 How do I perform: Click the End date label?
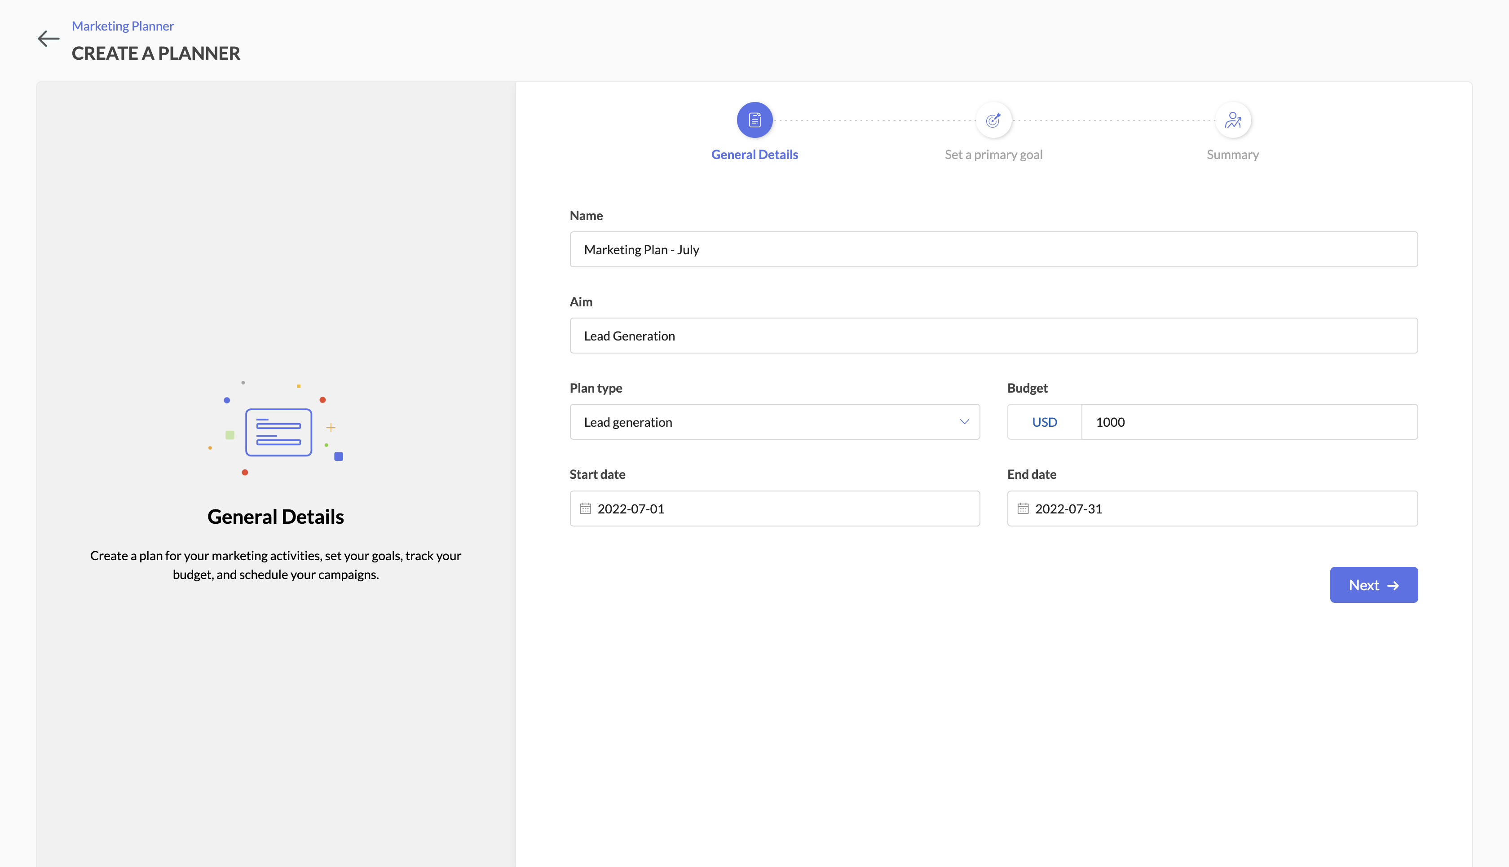click(1032, 474)
